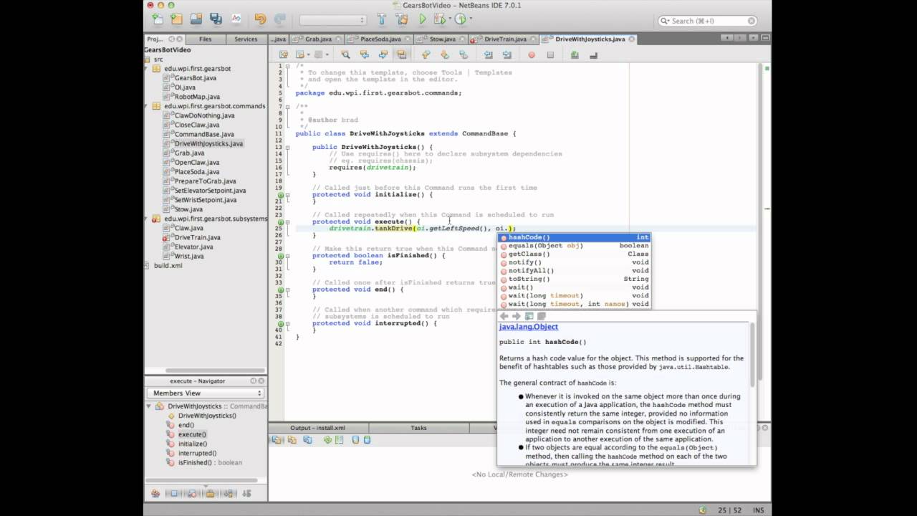Image resolution: width=917 pixels, height=516 pixels.
Task: Click the Clean and Build icon
Action: coord(402,20)
